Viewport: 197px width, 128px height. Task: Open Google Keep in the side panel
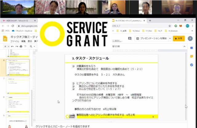(x=191, y=56)
